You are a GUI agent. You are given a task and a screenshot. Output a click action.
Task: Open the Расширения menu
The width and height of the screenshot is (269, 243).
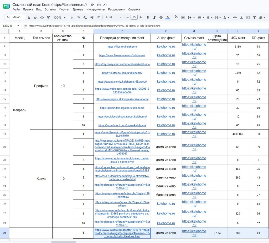coord(116,9)
